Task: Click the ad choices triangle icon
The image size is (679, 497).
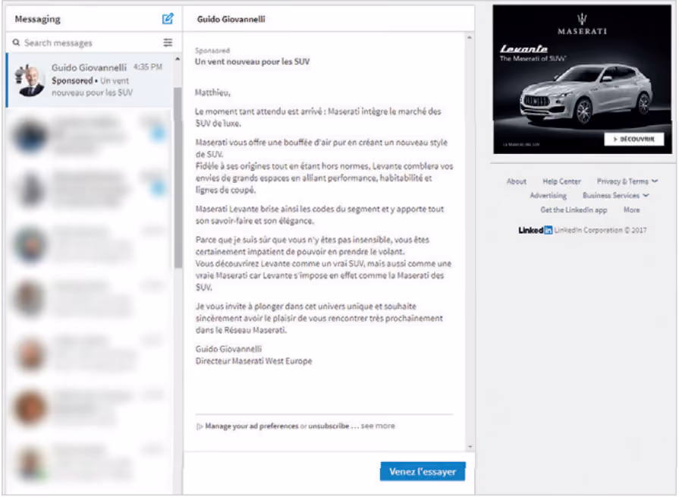Action: (200, 426)
